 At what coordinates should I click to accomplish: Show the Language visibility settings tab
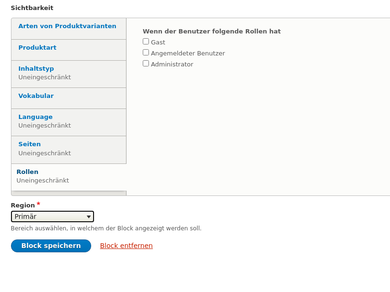click(35, 117)
